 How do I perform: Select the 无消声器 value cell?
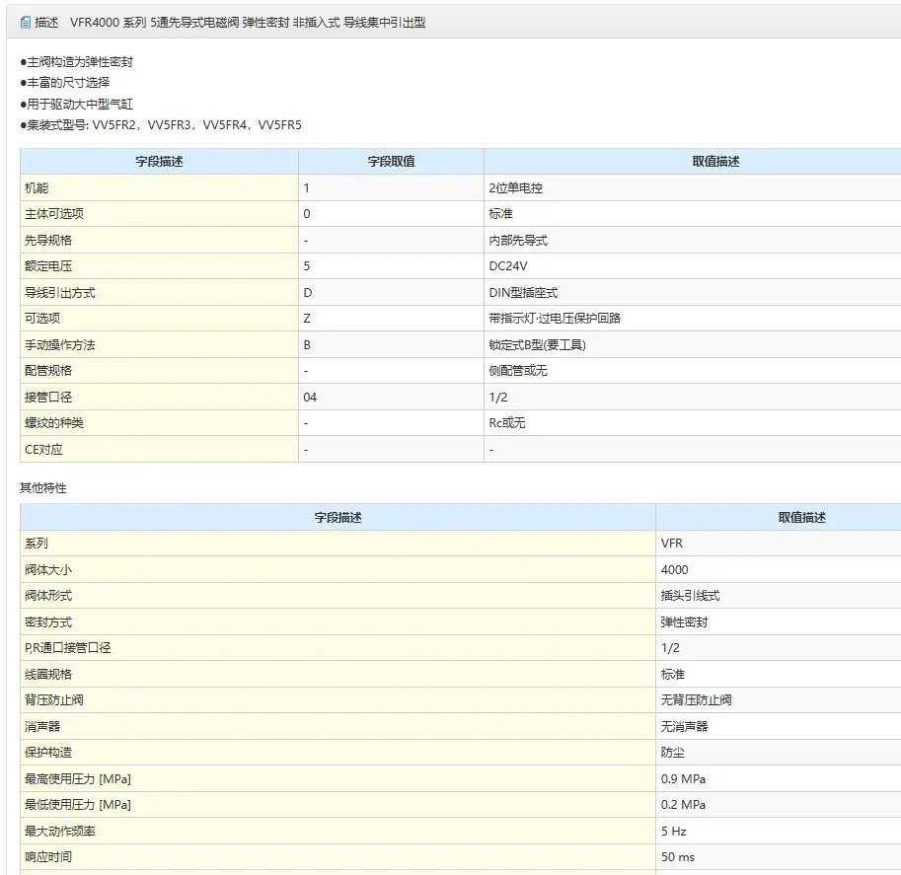(x=779, y=726)
